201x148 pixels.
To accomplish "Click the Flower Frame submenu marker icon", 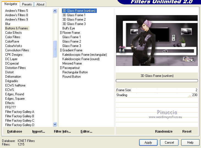I will click(61, 33).
